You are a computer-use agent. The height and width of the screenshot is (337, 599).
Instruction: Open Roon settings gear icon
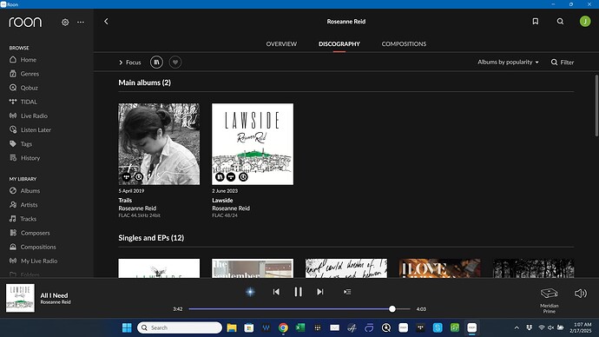click(65, 23)
